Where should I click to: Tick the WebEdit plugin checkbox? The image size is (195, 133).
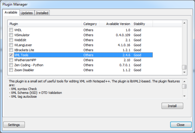pos(11,40)
